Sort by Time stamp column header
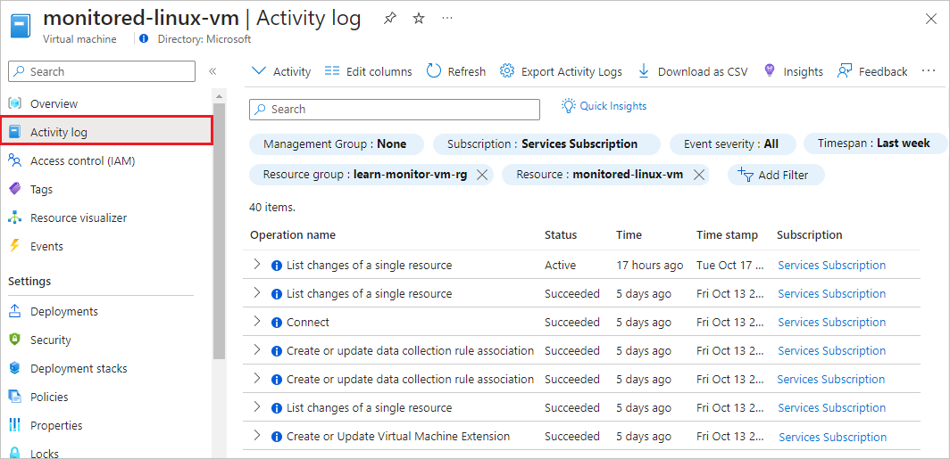 tap(727, 234)
